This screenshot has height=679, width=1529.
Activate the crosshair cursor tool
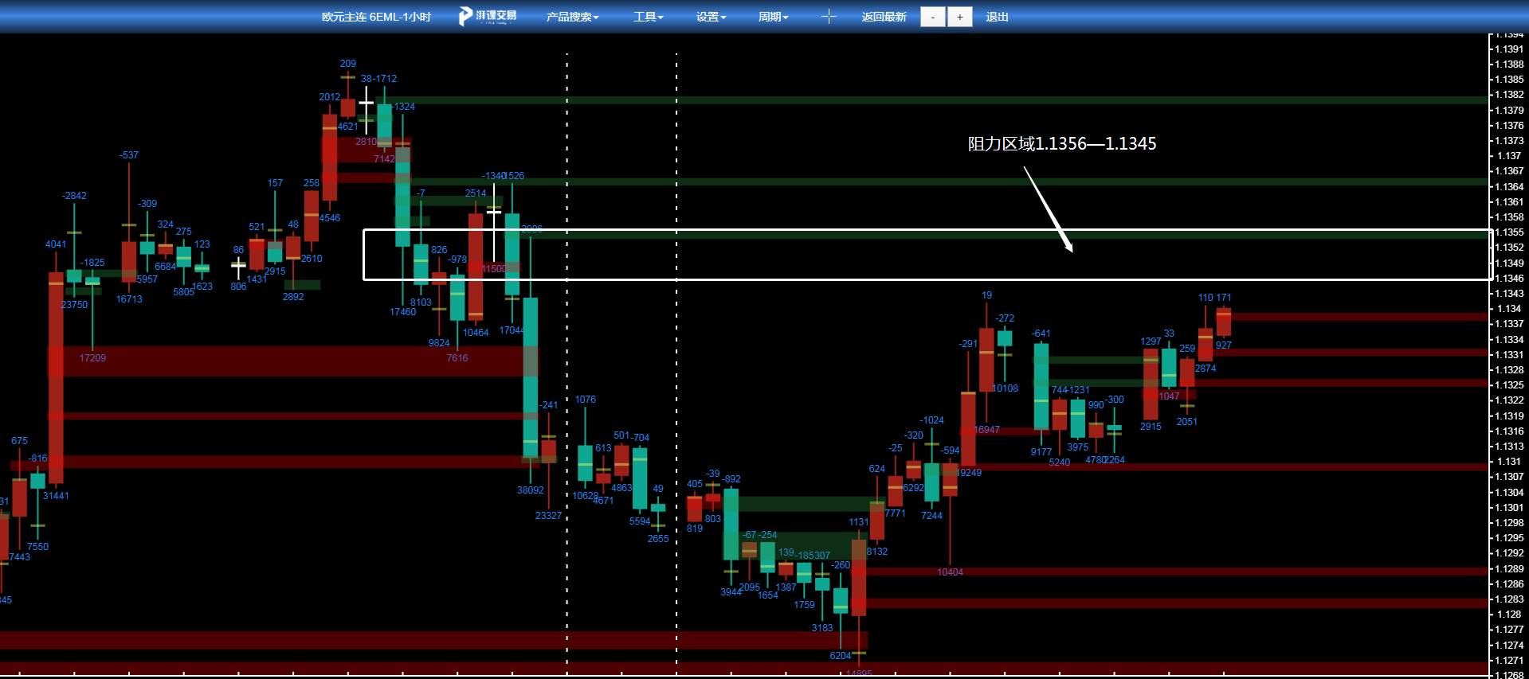829,17
